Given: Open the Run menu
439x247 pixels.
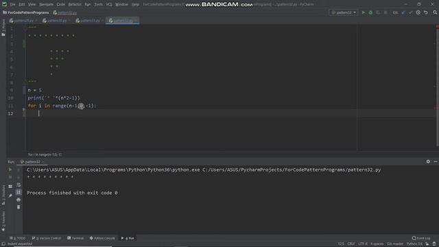Looking at the screenshot, I should click(x=88, y=5).
